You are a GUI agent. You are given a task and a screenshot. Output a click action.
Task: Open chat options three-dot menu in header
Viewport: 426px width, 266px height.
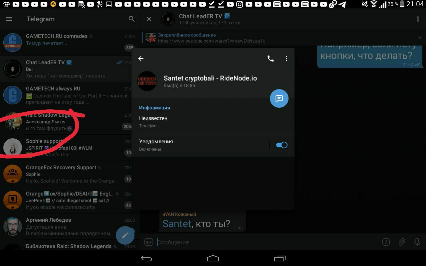coord(418,19)
